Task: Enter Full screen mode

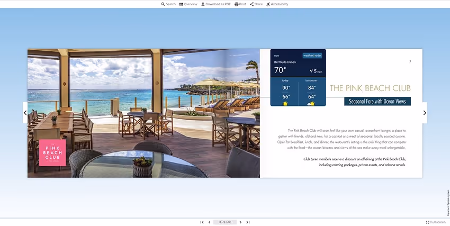Action: coord(436,222)
